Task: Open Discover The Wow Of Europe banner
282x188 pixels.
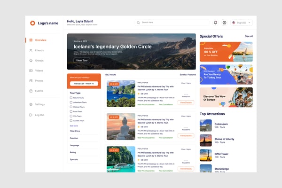Action: [226, 97]
